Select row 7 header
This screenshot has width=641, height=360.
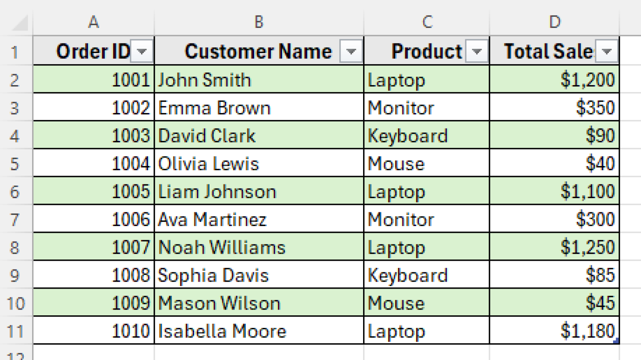(16, 219)
